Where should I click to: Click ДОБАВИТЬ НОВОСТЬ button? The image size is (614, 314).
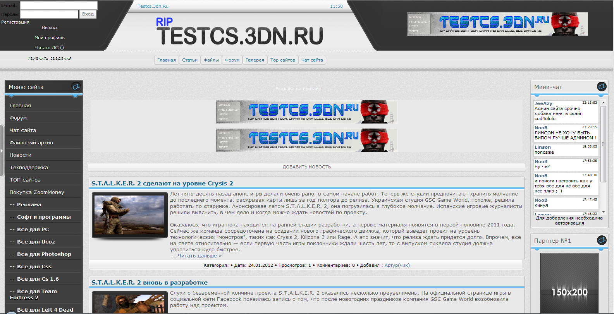pyautogui.click(x=307, y=167)
